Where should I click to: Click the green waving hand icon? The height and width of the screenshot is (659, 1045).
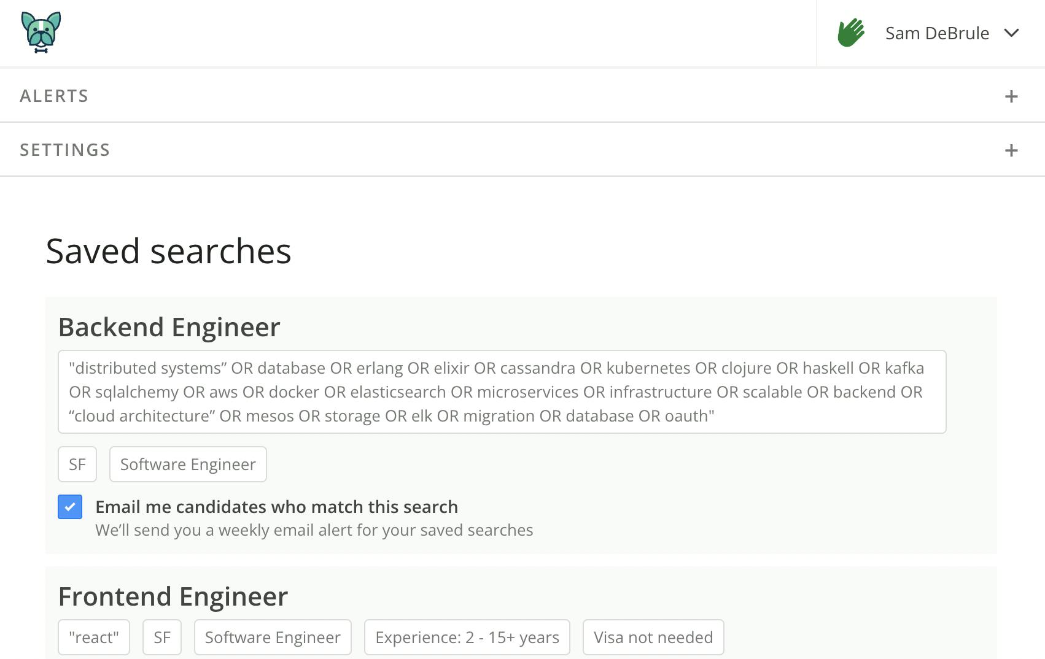(851, 33)
